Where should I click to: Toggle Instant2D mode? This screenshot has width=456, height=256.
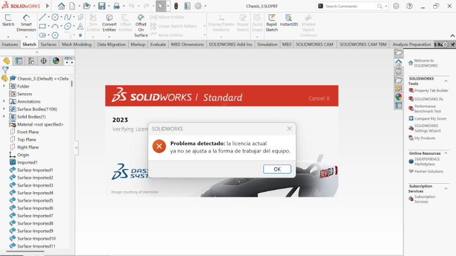point(289,20)
